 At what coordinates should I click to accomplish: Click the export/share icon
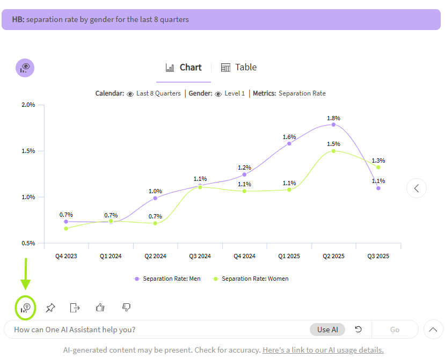click(x=75, y=308)
